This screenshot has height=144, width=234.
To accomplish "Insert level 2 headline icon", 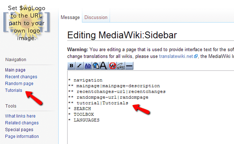I will [104, 66].
